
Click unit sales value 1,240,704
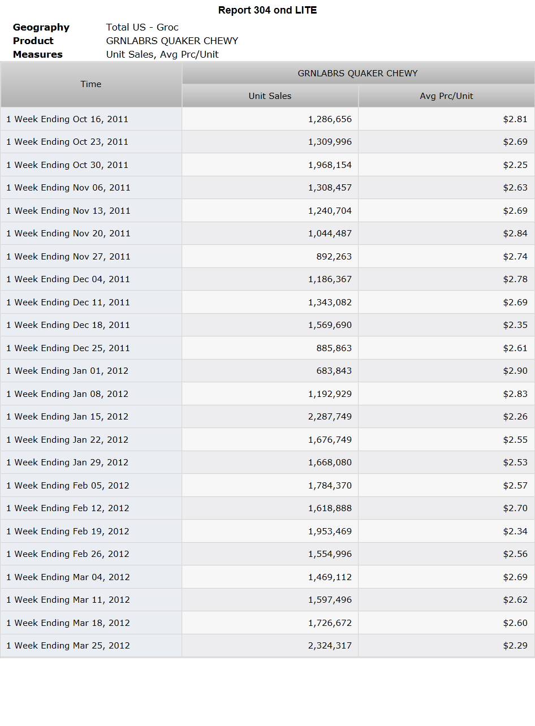(x=330, y=211)
